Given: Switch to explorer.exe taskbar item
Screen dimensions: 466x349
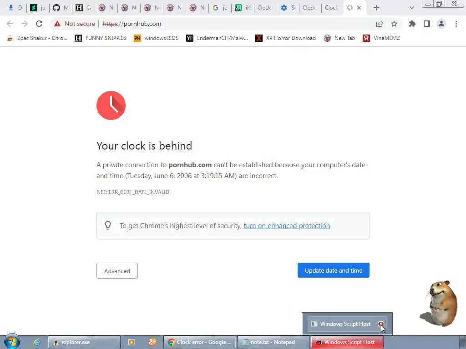Looking at the screenshot, I should click(x=84, y=342).
